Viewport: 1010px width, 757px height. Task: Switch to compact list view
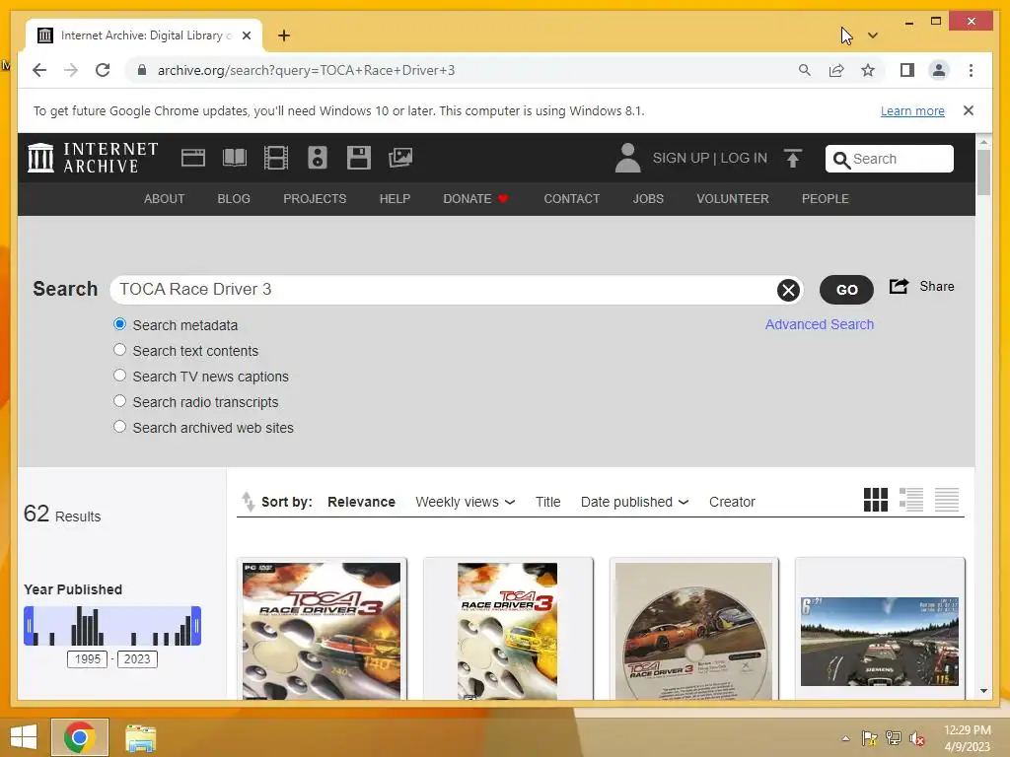point(947,500)
